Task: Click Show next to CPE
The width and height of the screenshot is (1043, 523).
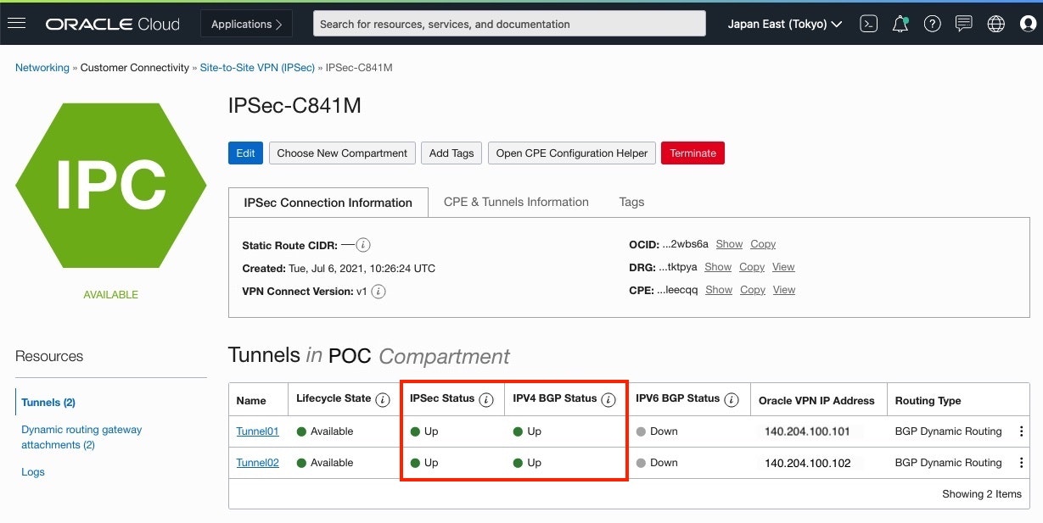Action: [x=719, y=290]
